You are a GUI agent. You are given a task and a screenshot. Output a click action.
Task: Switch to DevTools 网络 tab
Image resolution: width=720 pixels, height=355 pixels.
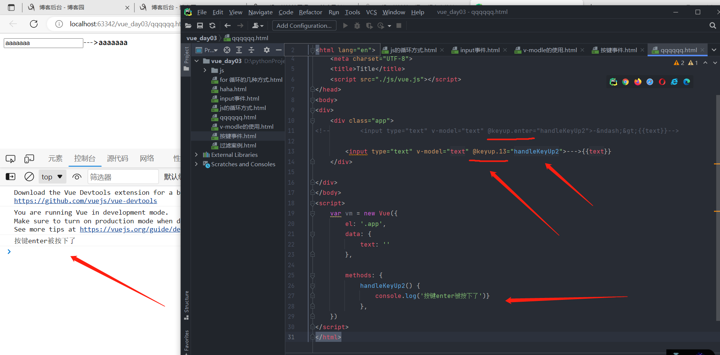(147, 158)
